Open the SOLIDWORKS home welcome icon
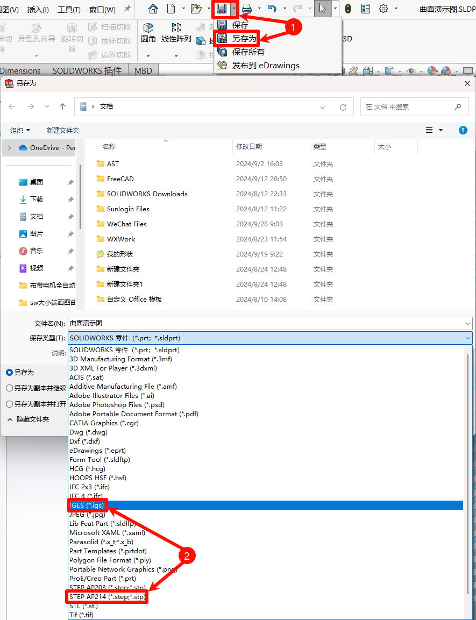Viewport: 476px width, 620px height. click(153, 9)
